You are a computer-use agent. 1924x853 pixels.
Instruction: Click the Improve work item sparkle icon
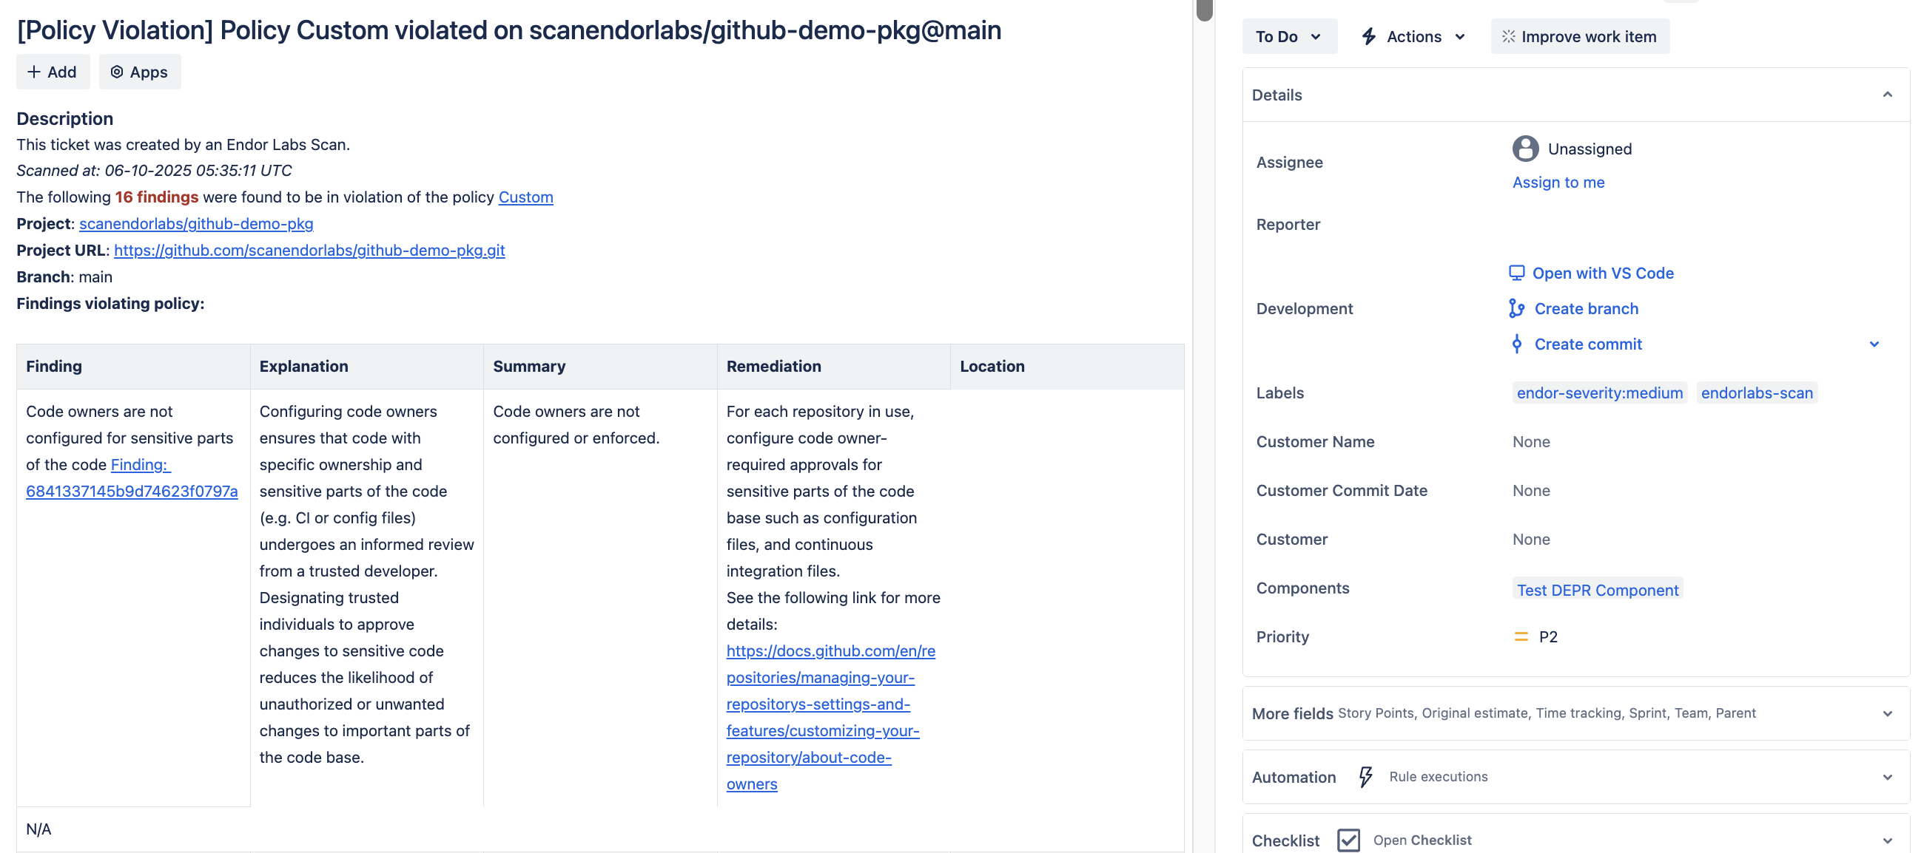(x=1508, y=36)
